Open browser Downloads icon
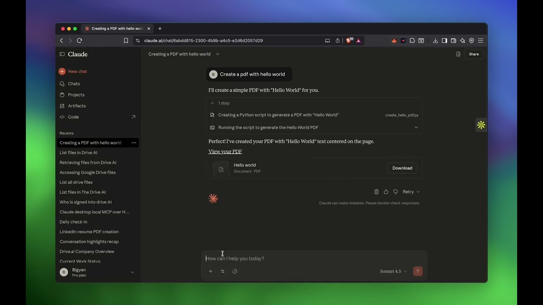The image size is (543, 305). pos(435,41)
